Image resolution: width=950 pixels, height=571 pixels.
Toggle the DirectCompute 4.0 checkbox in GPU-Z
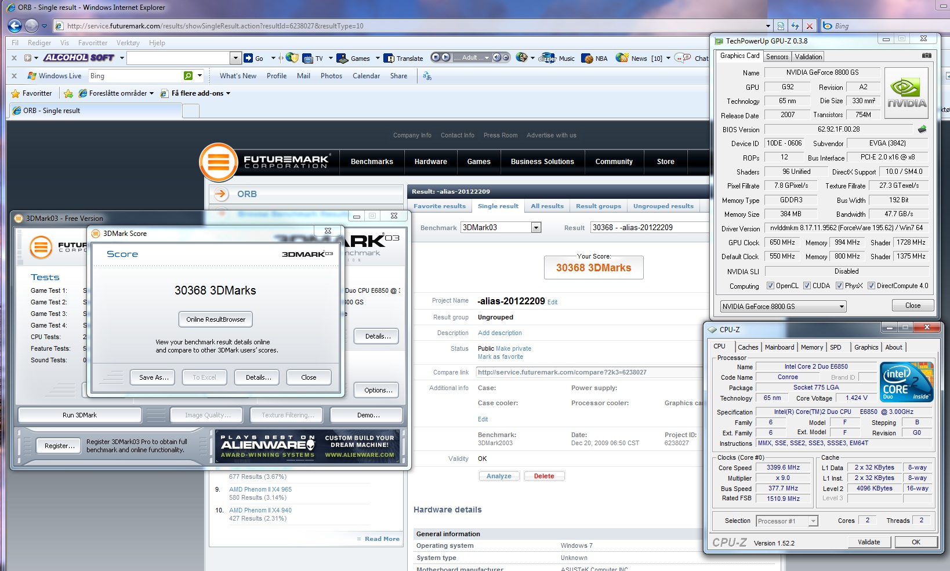coord(871,286)
